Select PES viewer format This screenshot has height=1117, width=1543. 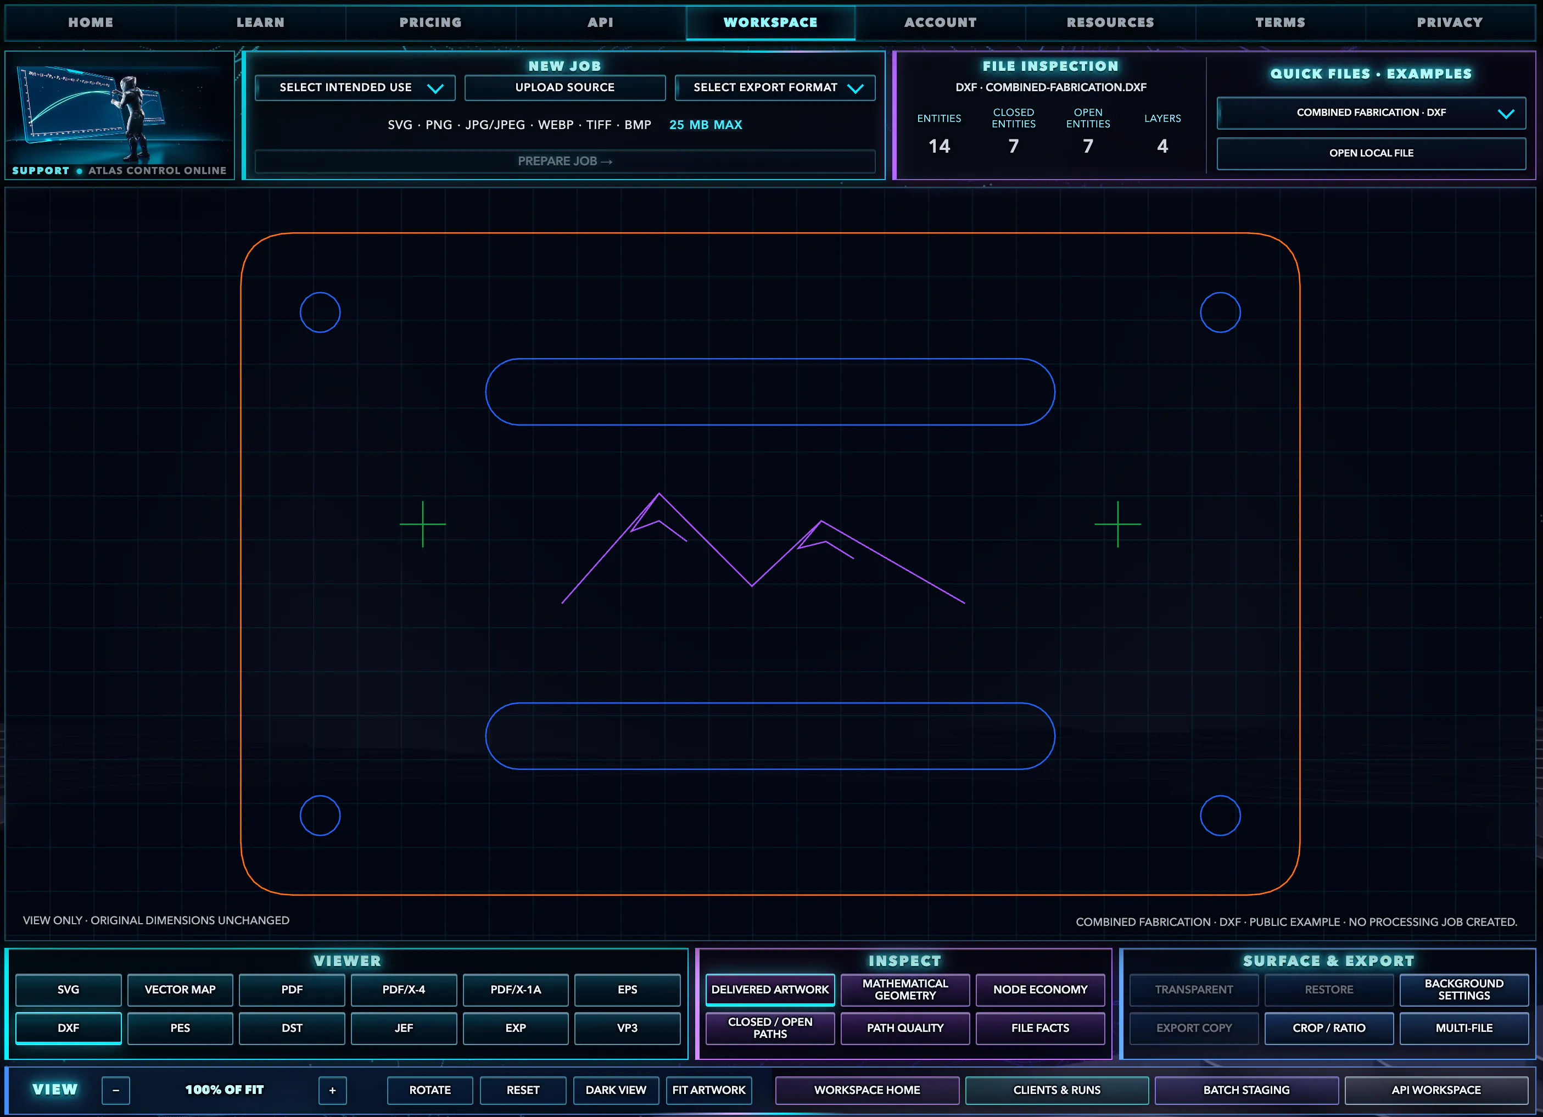coord(180,1028)
